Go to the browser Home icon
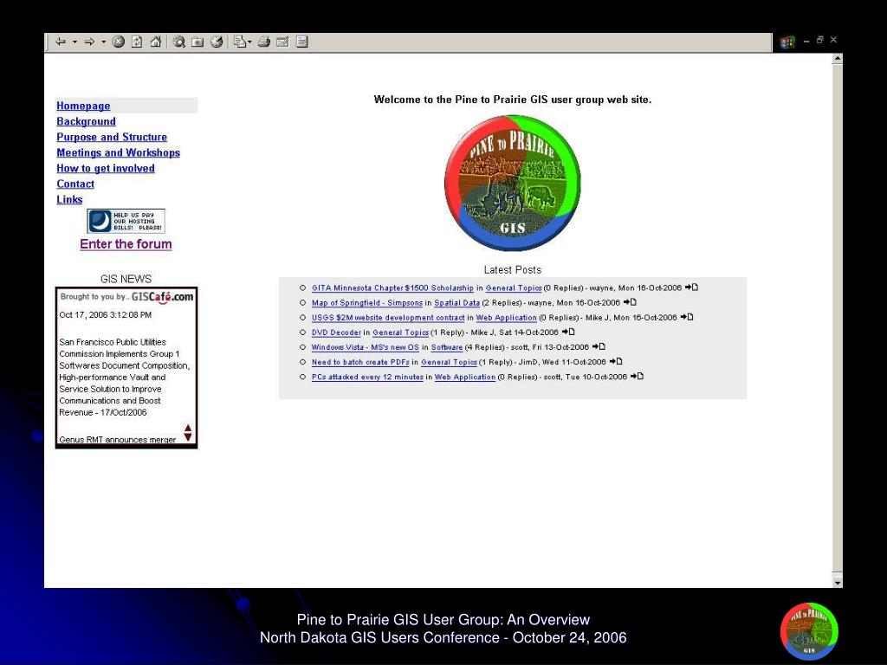 [156, 42]
